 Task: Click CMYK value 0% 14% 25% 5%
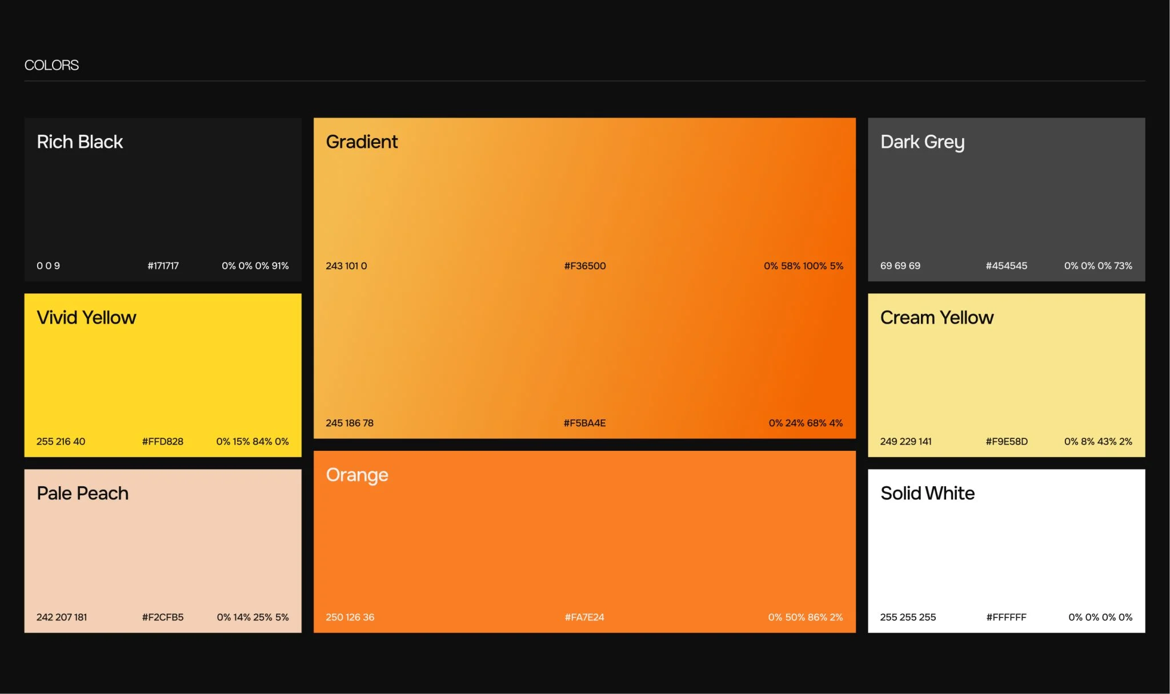(x=253, y=617)
